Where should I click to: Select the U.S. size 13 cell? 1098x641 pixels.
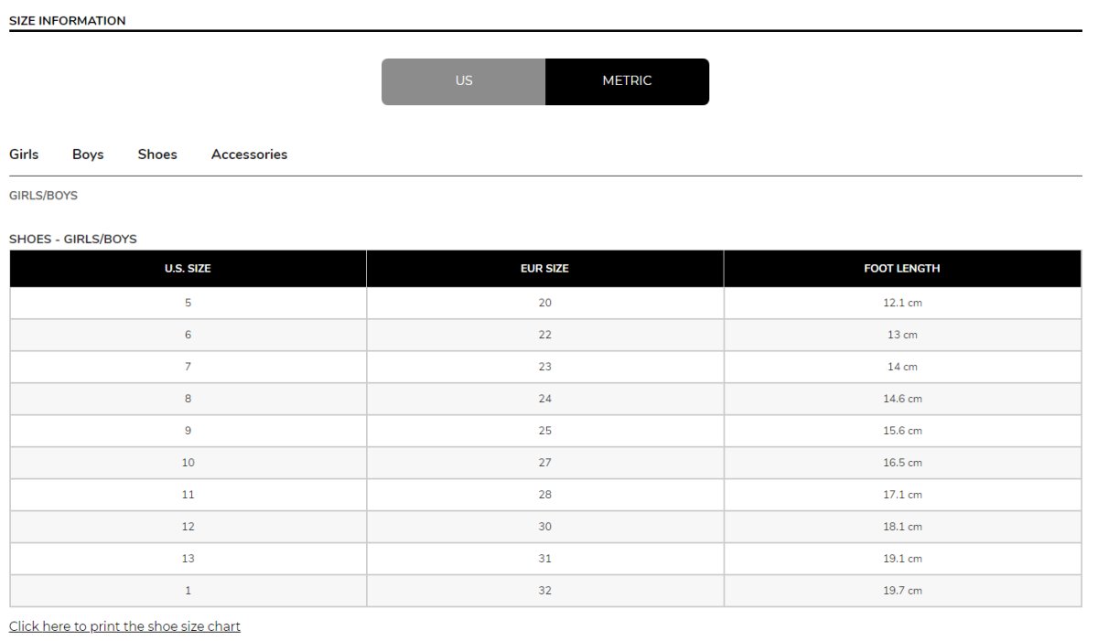(188, 559)
